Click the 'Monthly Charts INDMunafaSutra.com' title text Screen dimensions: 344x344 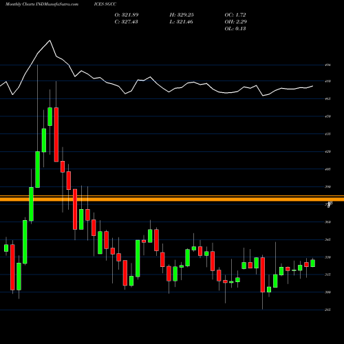tap(42, 4)
